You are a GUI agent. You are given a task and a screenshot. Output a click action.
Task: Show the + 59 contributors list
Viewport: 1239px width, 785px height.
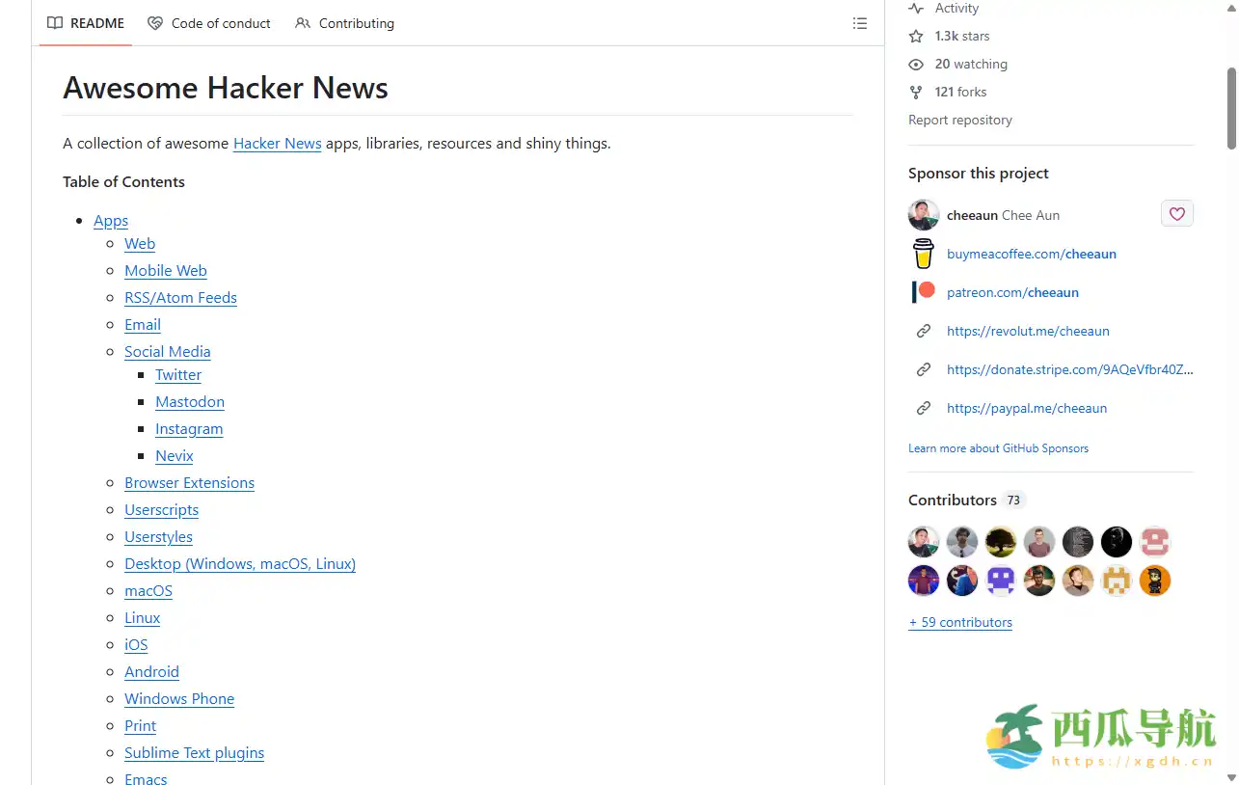tap(960, 622)
